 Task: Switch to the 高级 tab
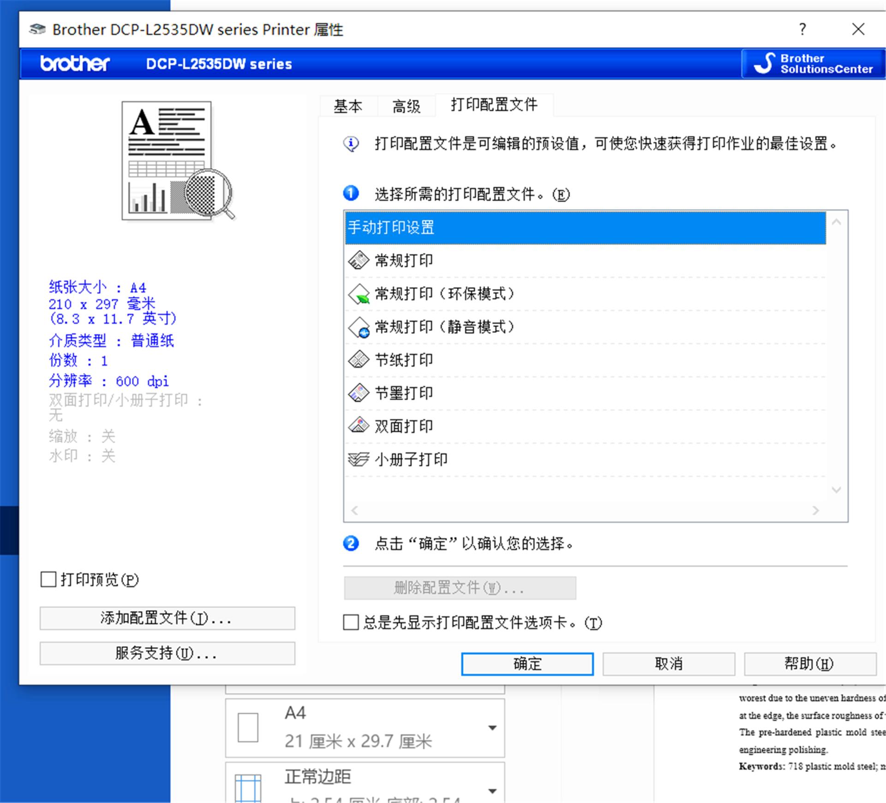point(406,106)
